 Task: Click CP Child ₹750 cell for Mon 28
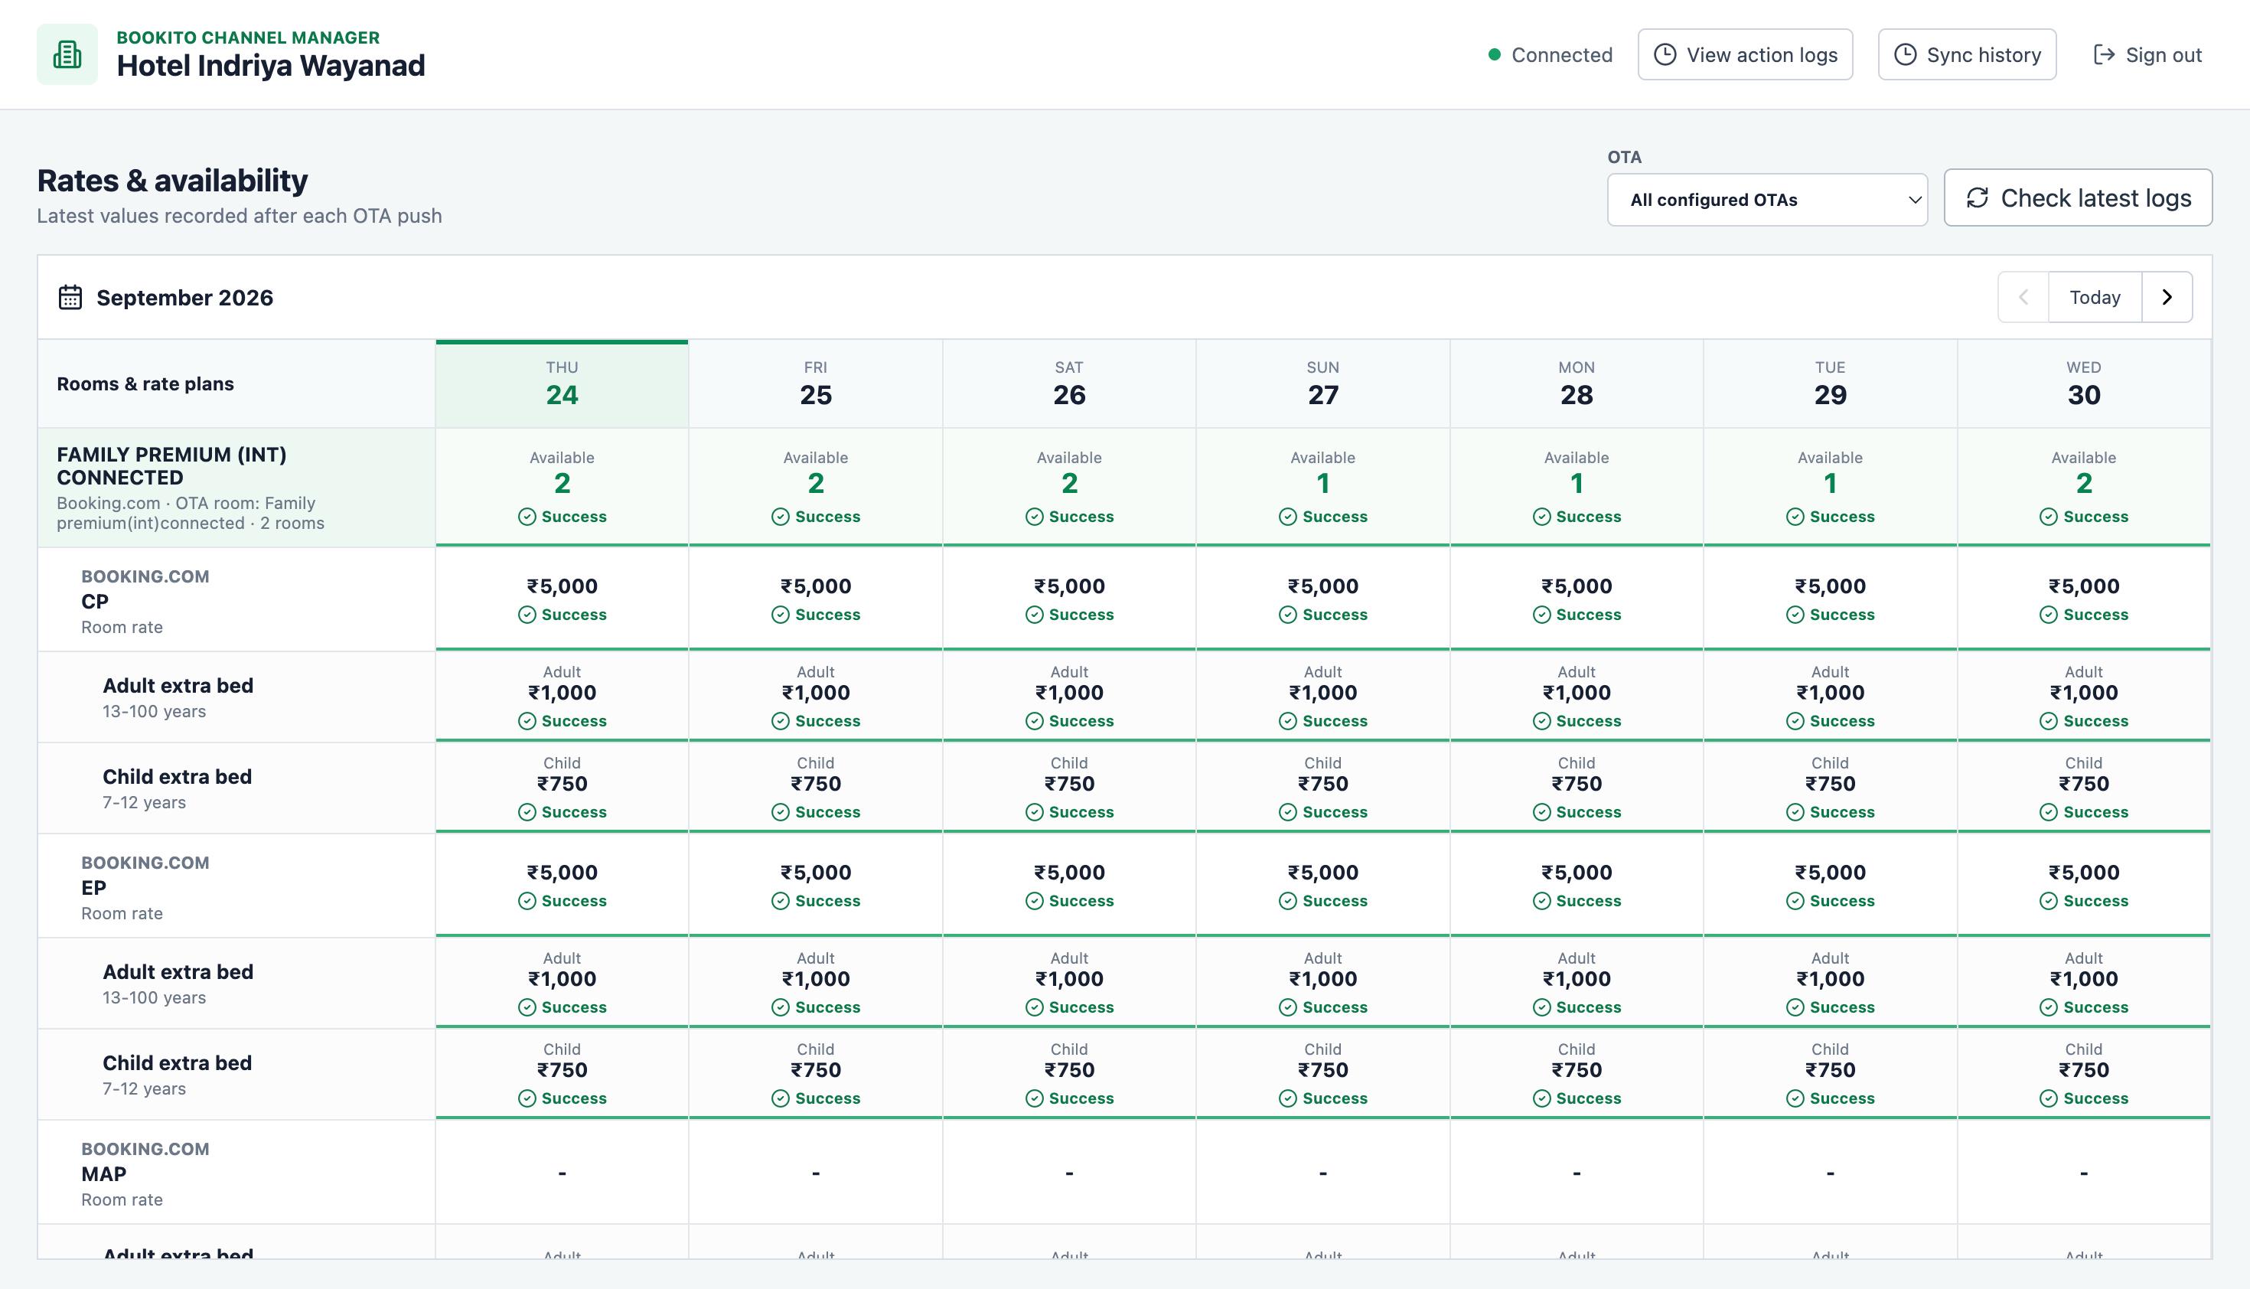pyautogui.click(x=1577, y=787)
